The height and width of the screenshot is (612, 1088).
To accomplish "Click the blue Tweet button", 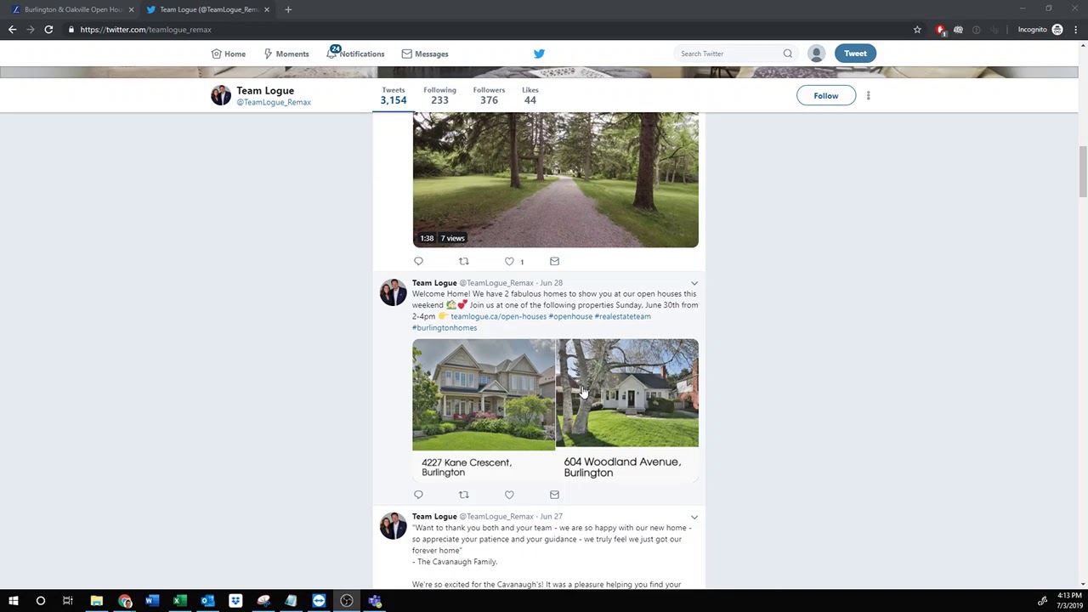I will point(855,54).
